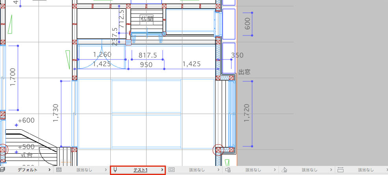
Task: Select the 出窓 text label
Action: pos(245,72)
